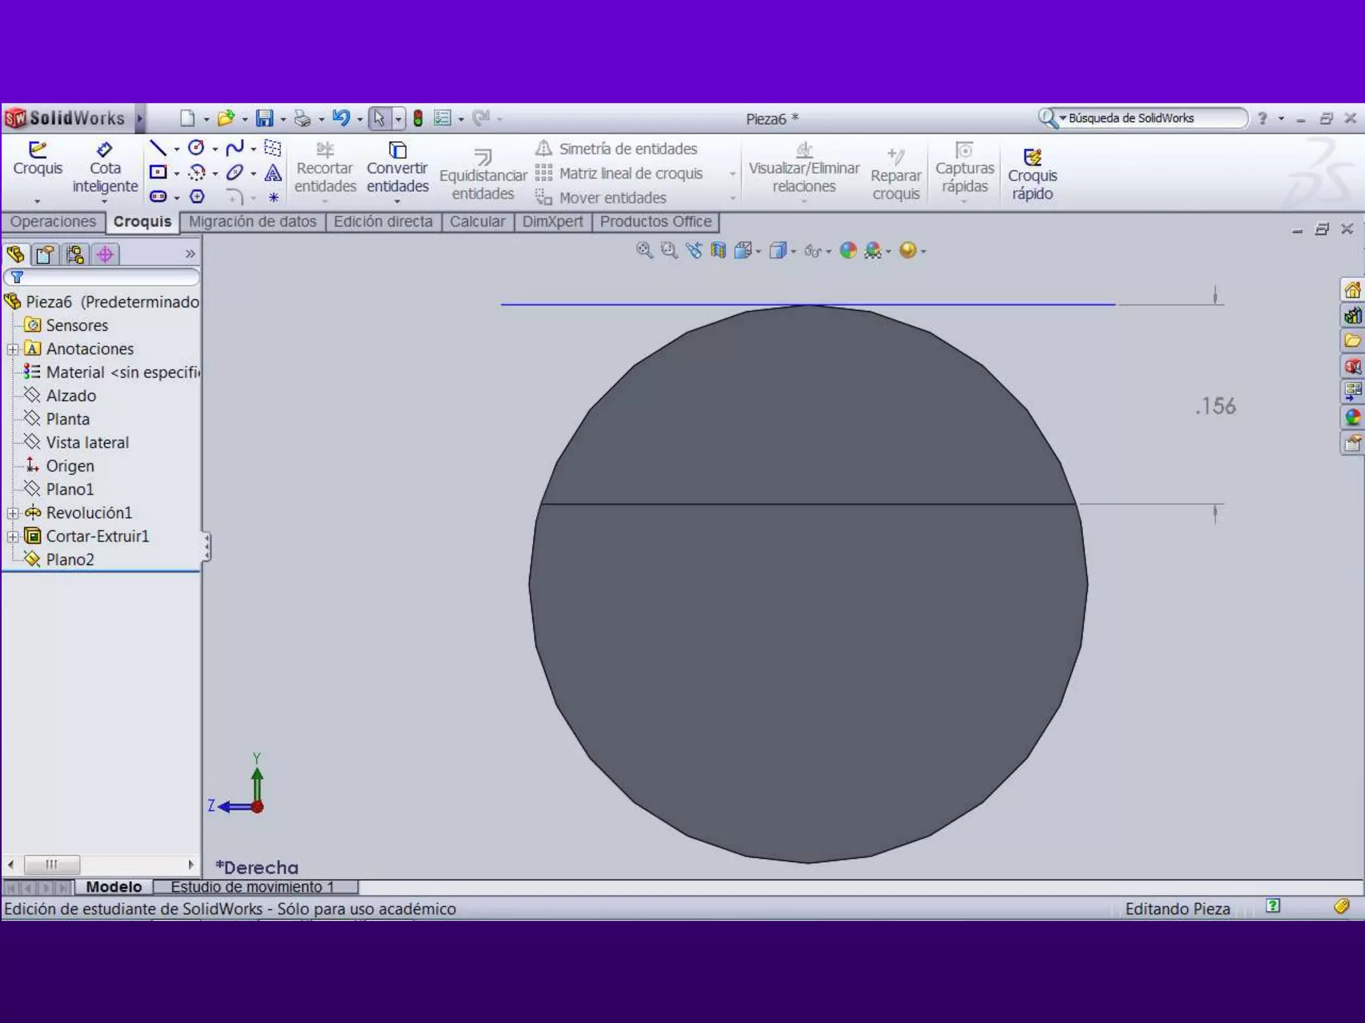Viewport: 1365px width, 1023px height.
Task: Click the Rebuild traffic light icon
Action: tap(418, 119)
